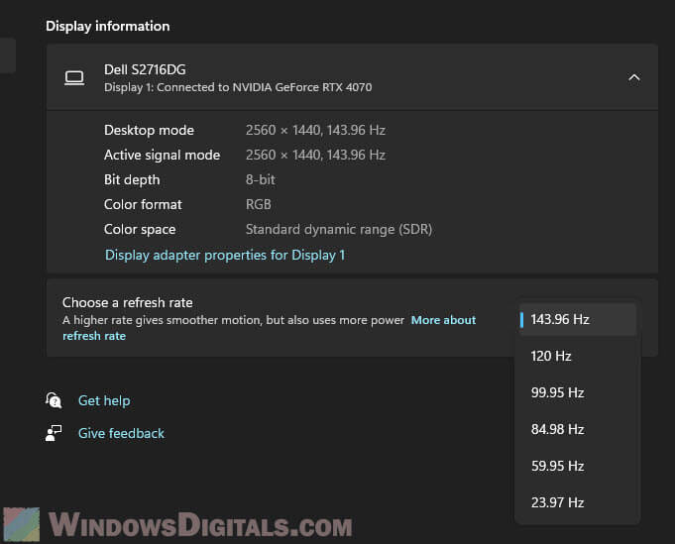Image resolution: width=675 pixels, height=544 pixels.
Task: Click the Color space label
Action: coord(140,230)
